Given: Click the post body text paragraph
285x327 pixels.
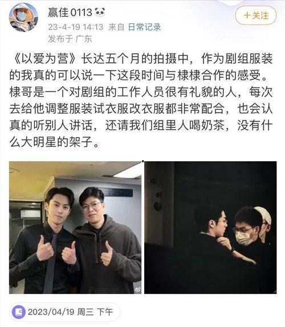Looking at the screenshot, I should tap(141, 101).
